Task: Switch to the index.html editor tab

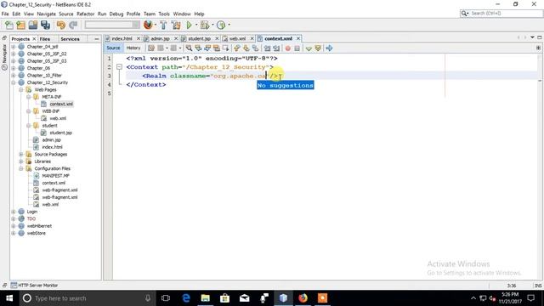Action: pos(122,38)
